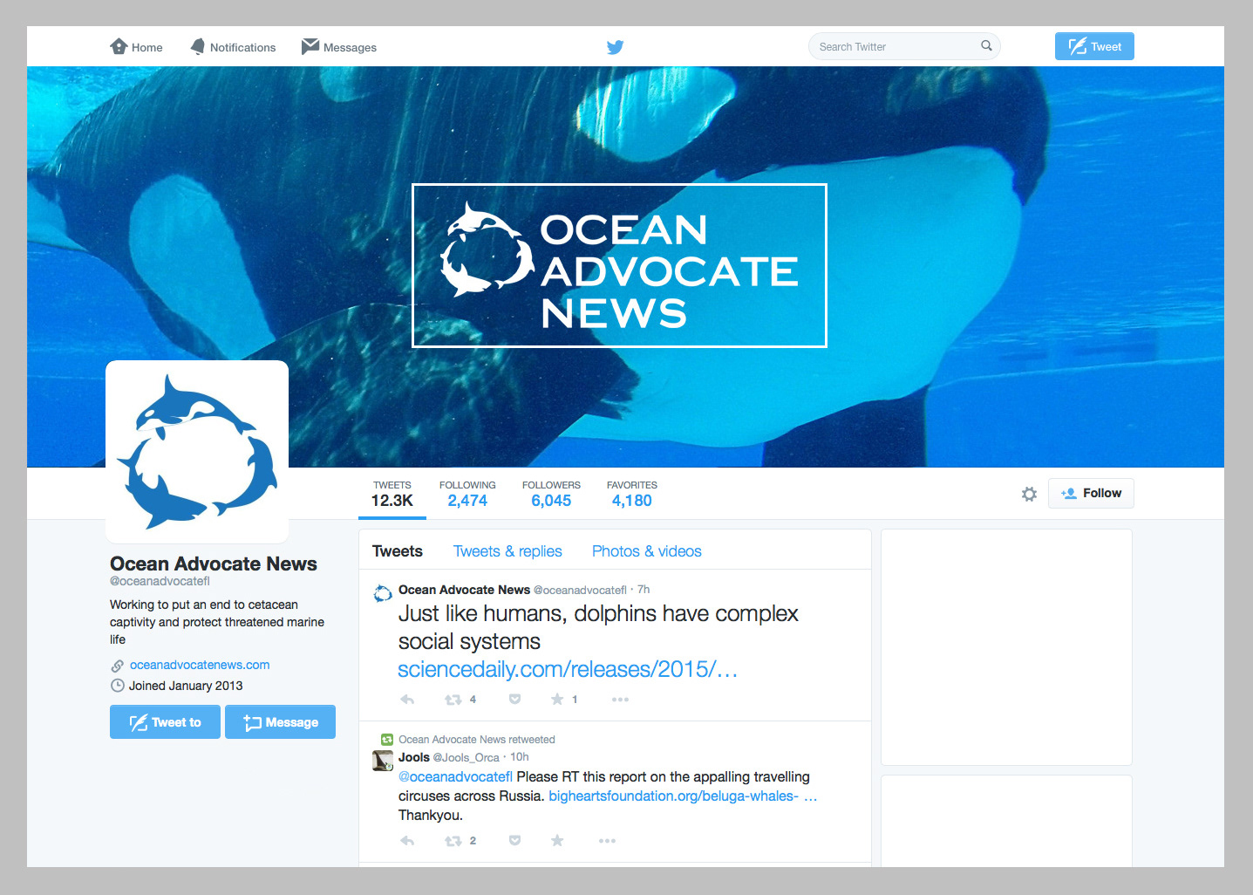
Task: Favorite the dolphins tweet
Action: pyautogui.click(x=557, y=699)
